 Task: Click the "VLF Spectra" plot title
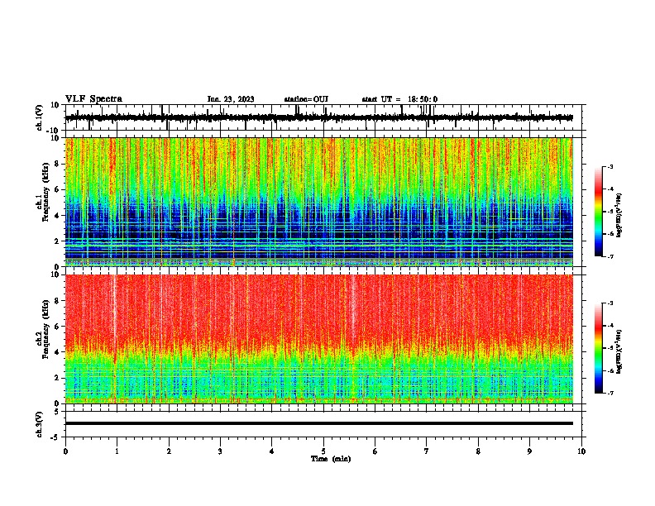pos(93,99)
